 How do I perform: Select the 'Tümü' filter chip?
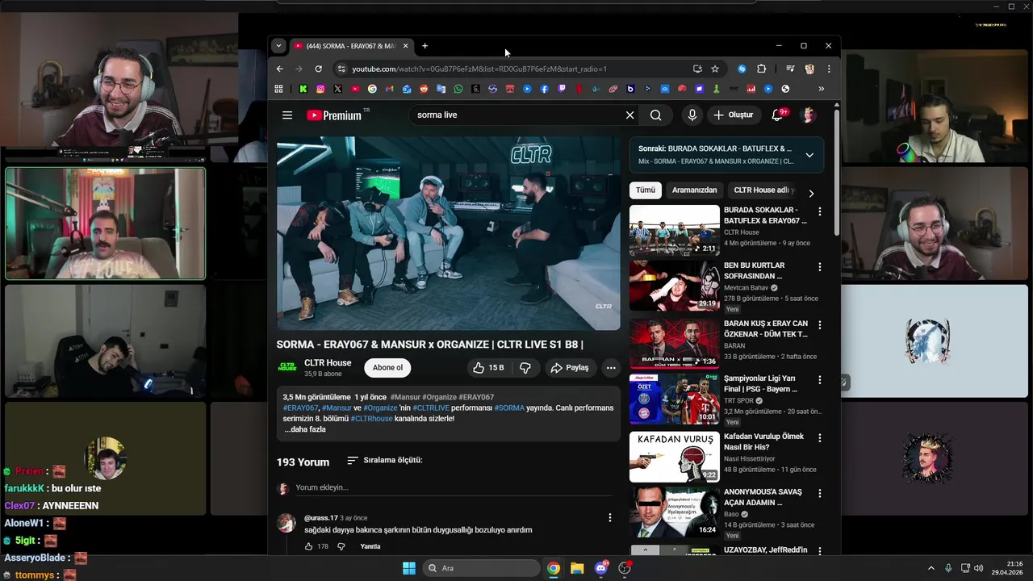coord(646,190)
